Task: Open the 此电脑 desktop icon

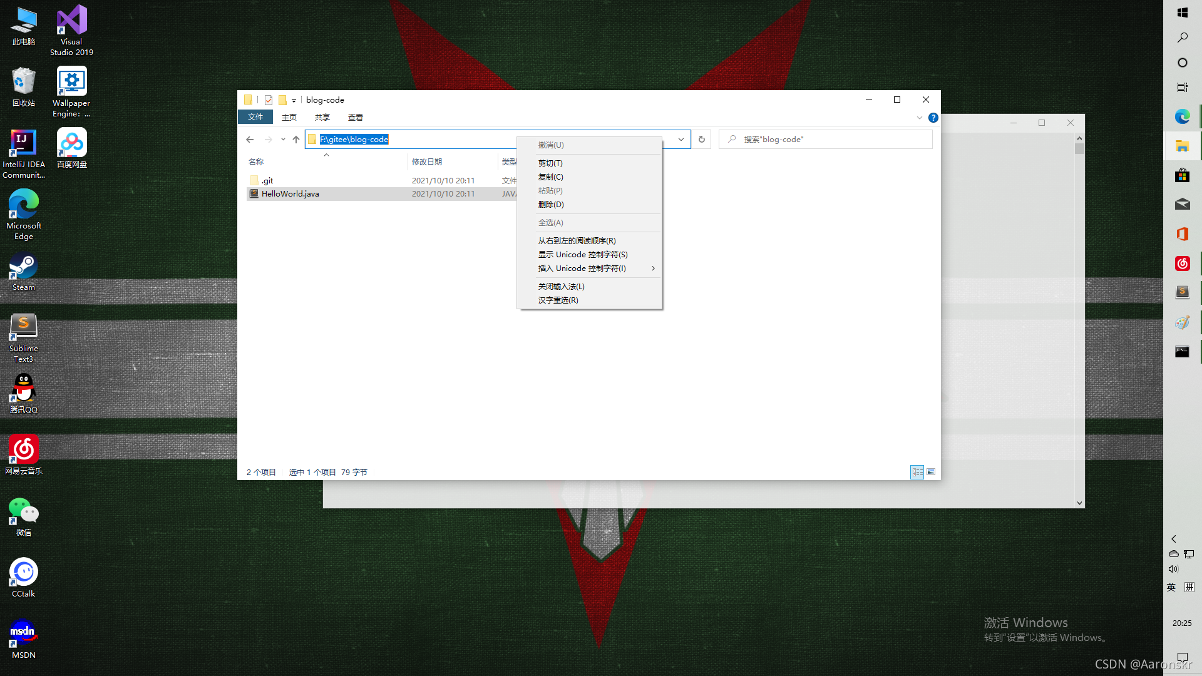Action: 24,26
